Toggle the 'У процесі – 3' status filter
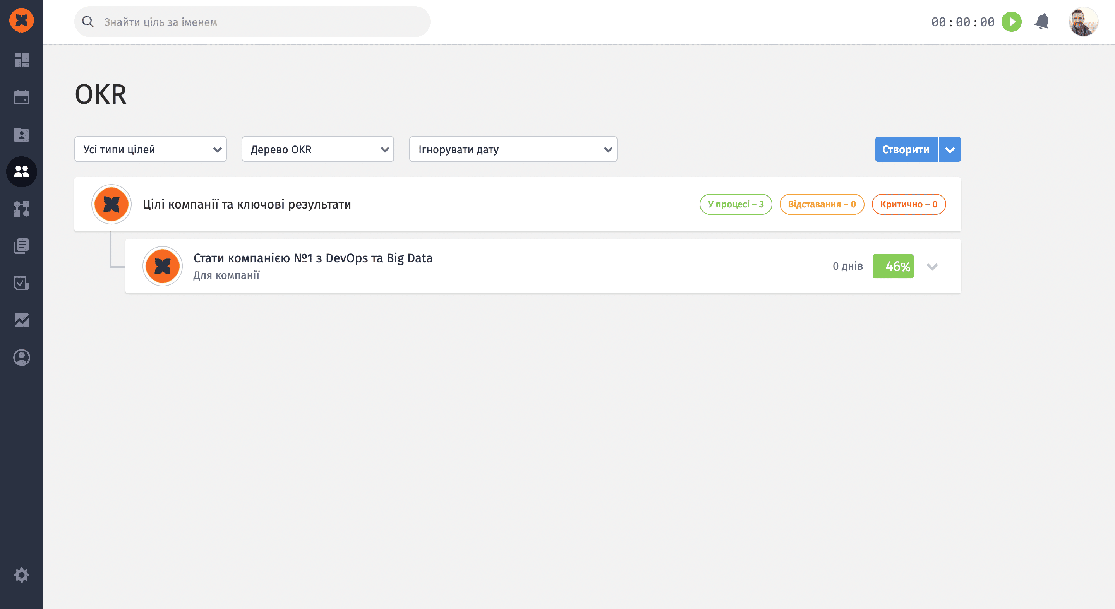Viewport: 1115px width, 609px height. 736,204
